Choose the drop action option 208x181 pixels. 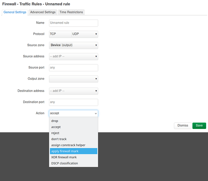(x=73, y=121)
